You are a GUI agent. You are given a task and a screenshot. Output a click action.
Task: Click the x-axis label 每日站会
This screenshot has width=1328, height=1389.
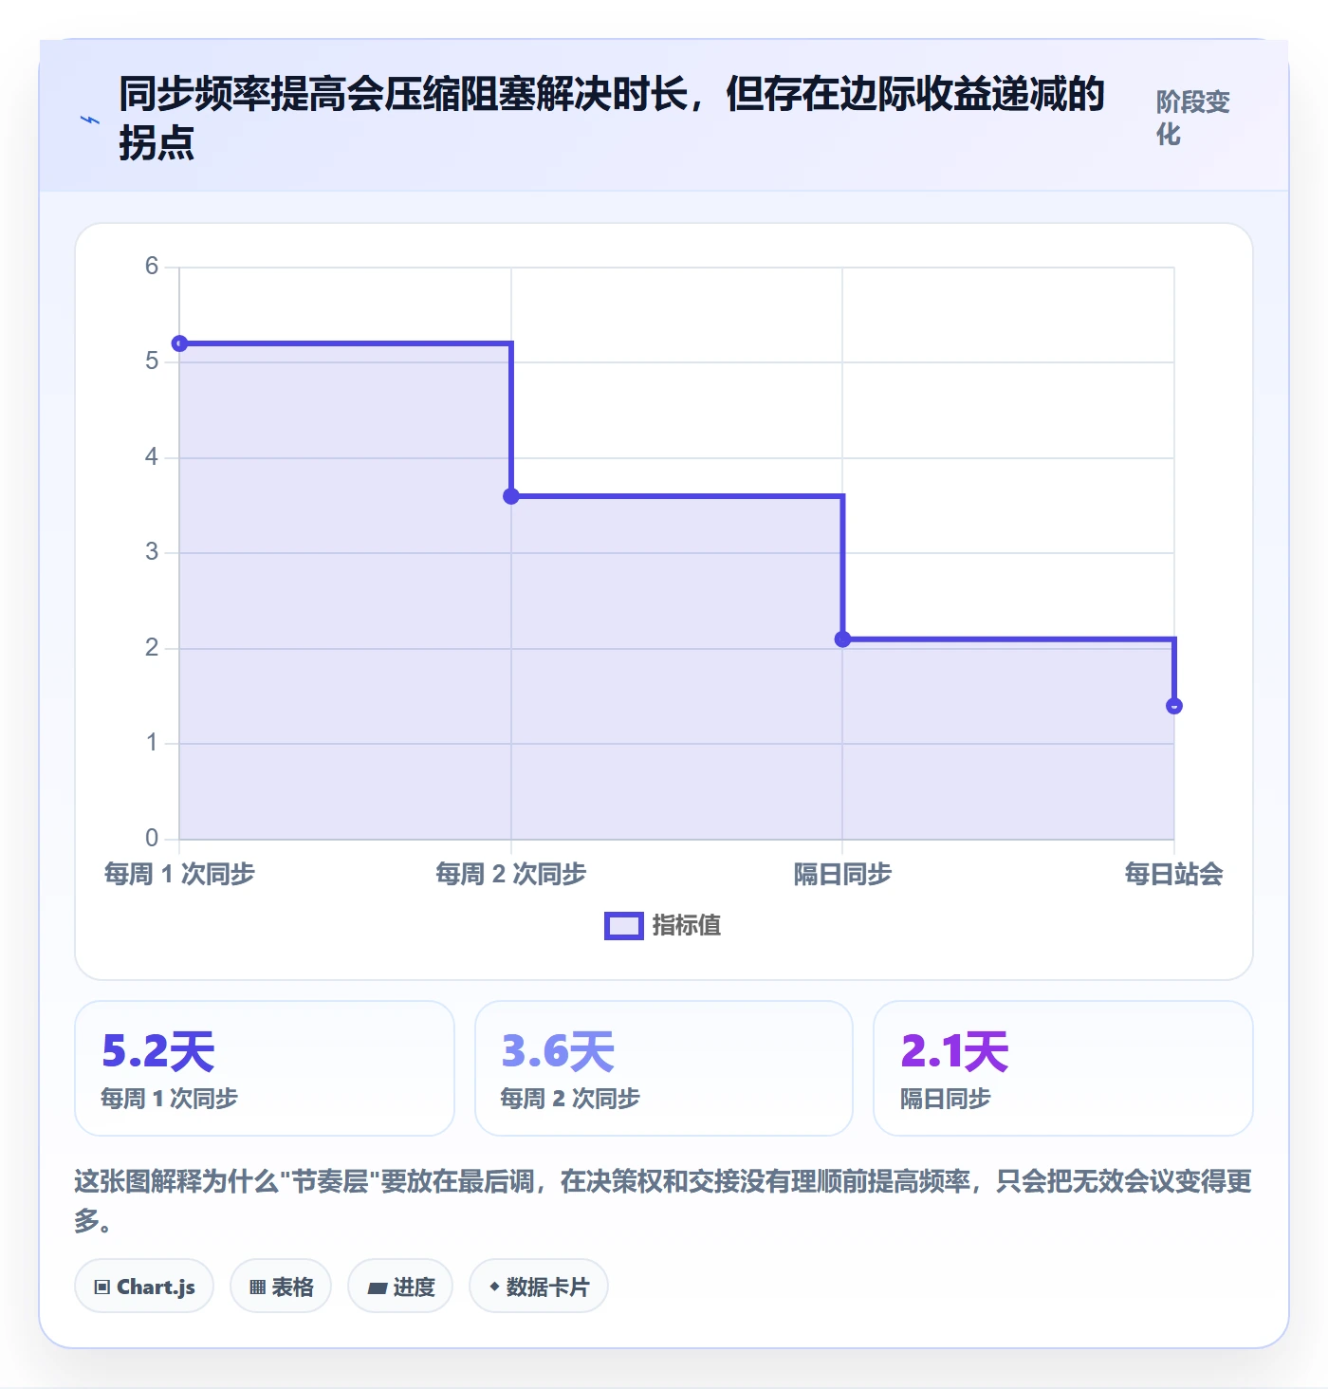pyautogui.click(x=1174, y=874)
